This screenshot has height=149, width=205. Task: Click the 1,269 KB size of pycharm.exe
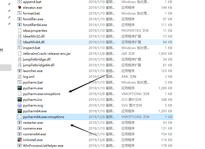(x=165, y=88)
